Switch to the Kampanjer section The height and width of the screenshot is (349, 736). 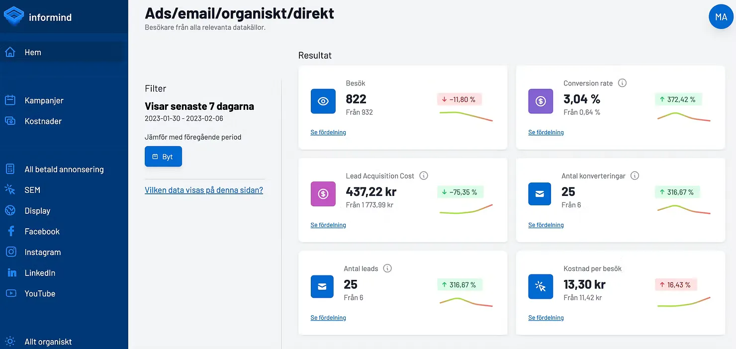44,100
